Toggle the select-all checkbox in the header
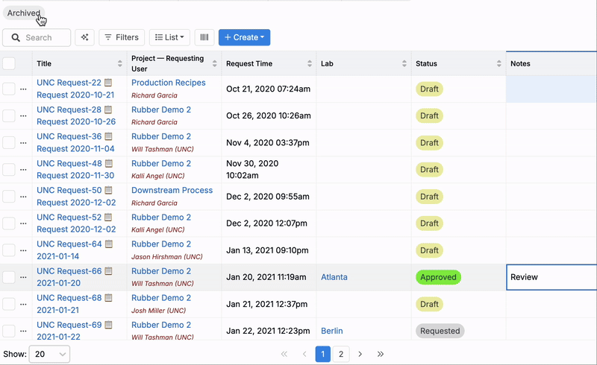The height and width of the screenshot is (365, 597). pyautogui.click(x=9, y=64)
